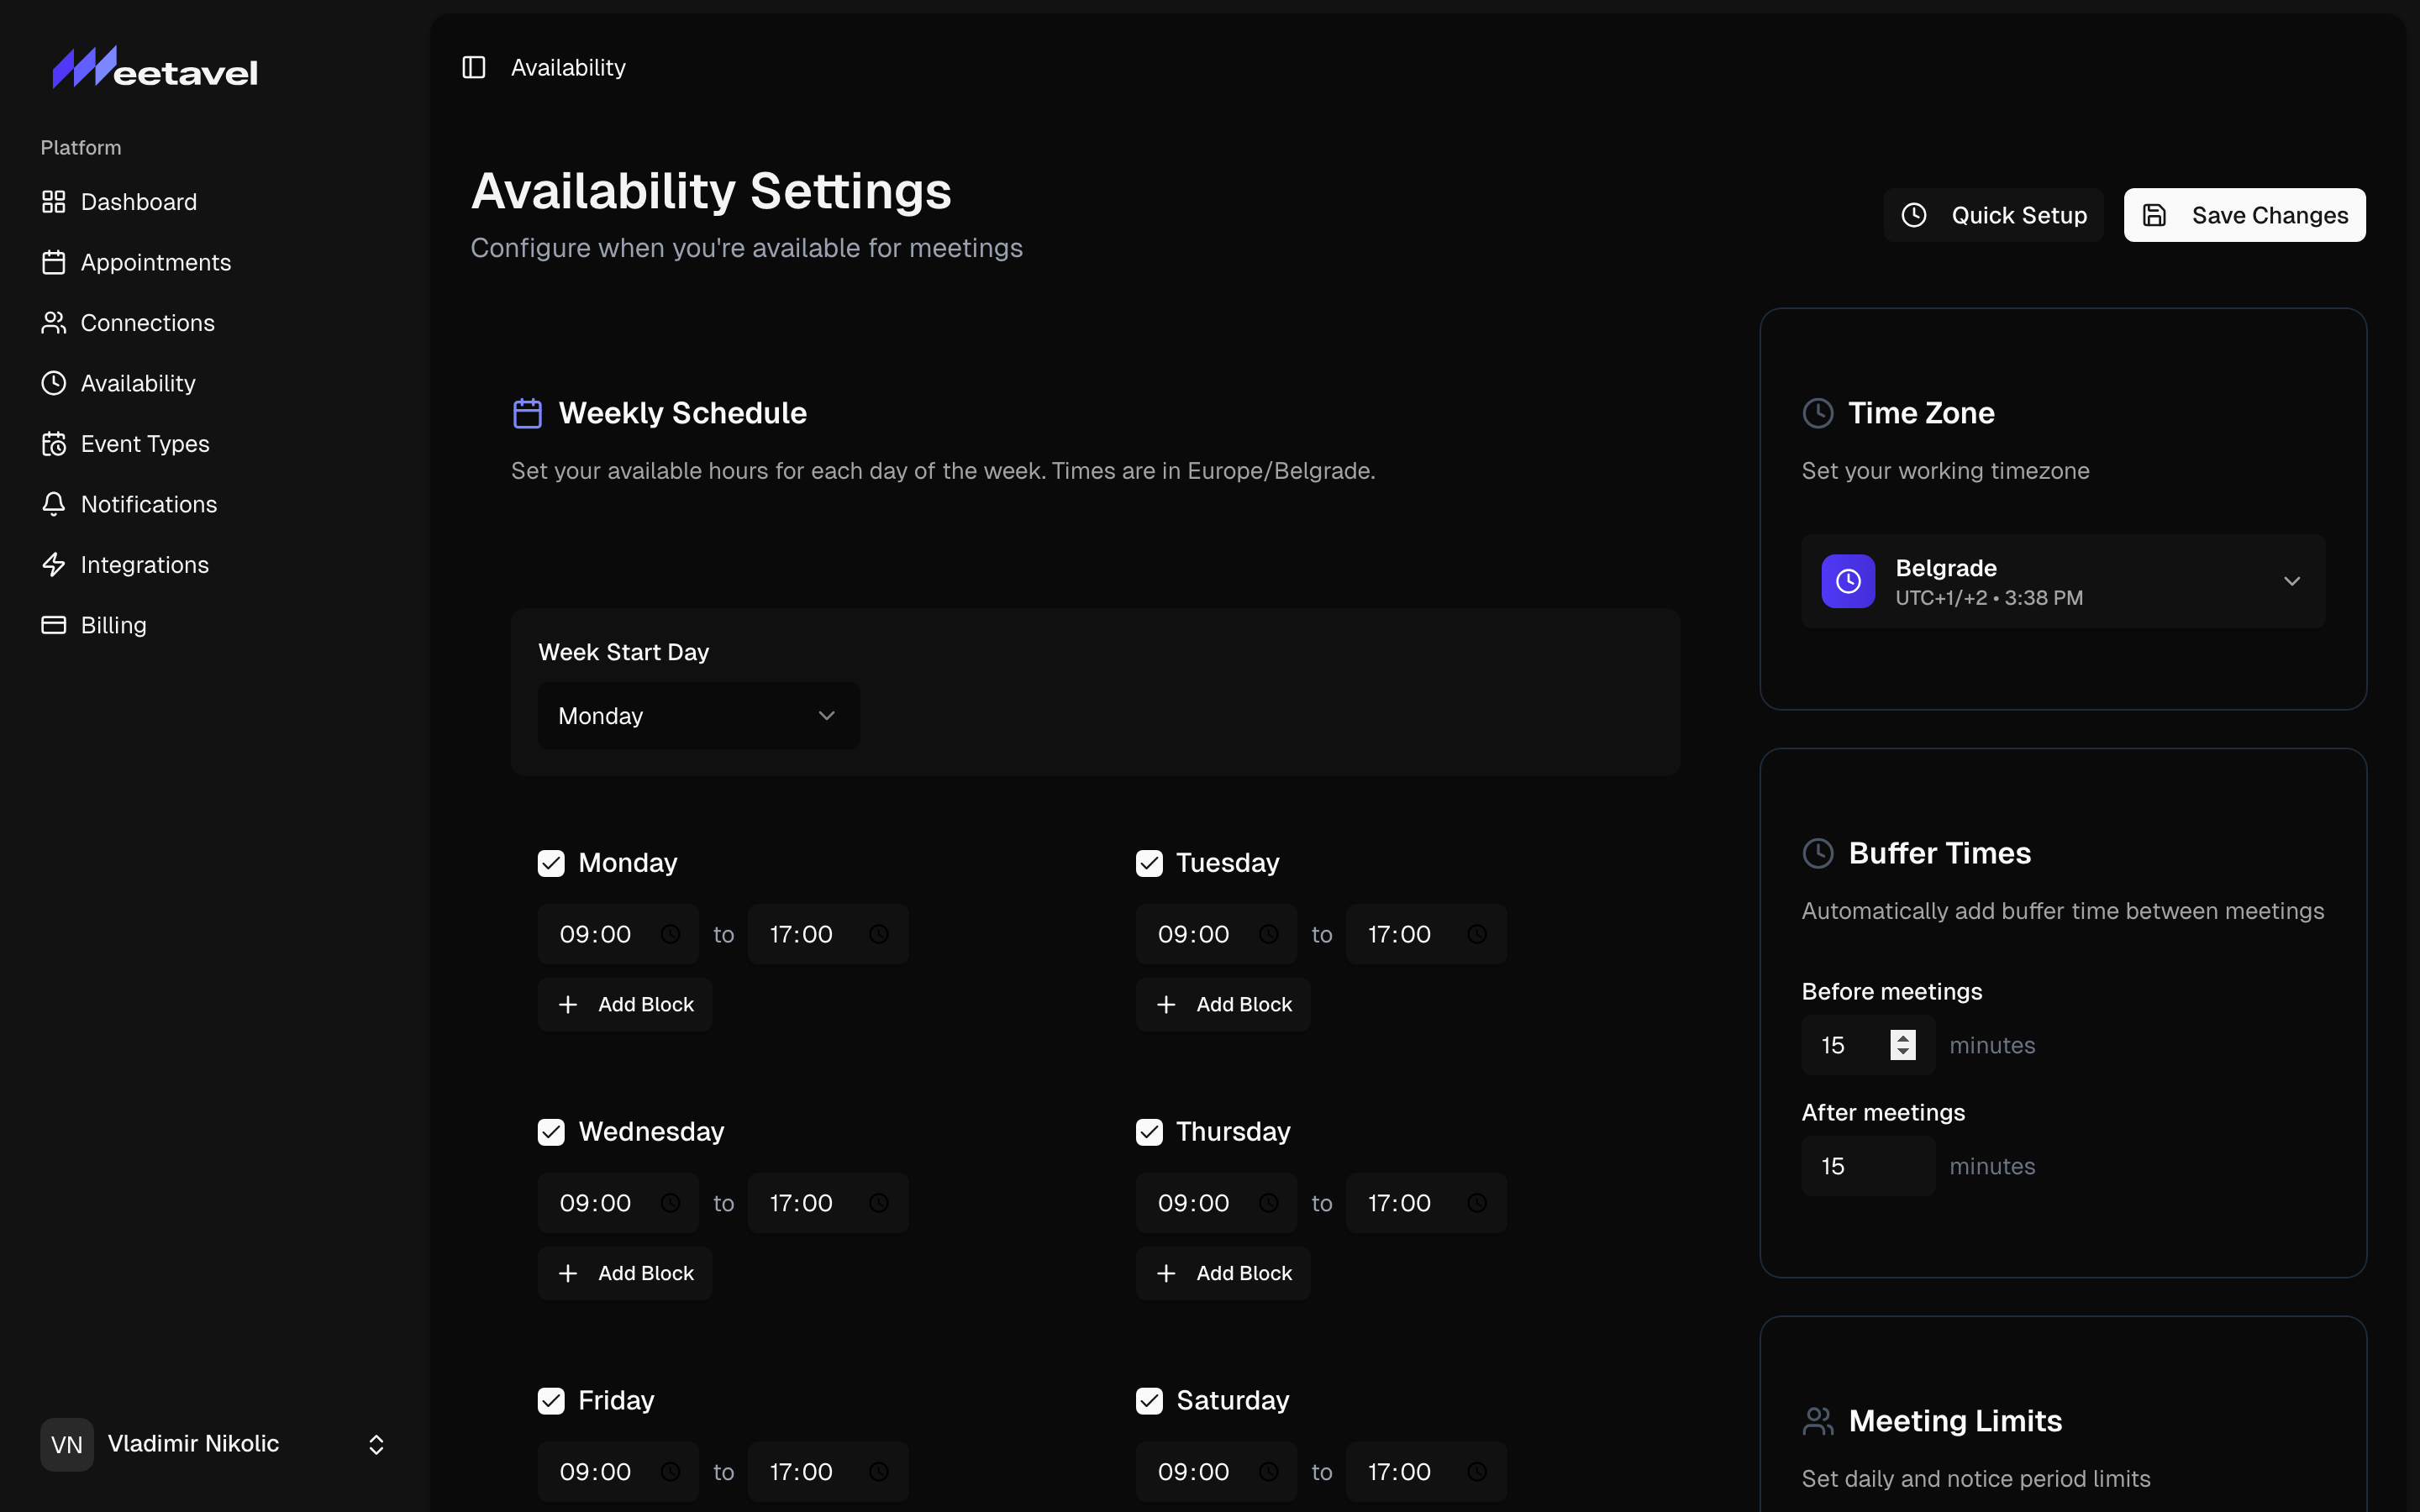
Task: Launch Quick Setup
Action: pos(1992,214)
